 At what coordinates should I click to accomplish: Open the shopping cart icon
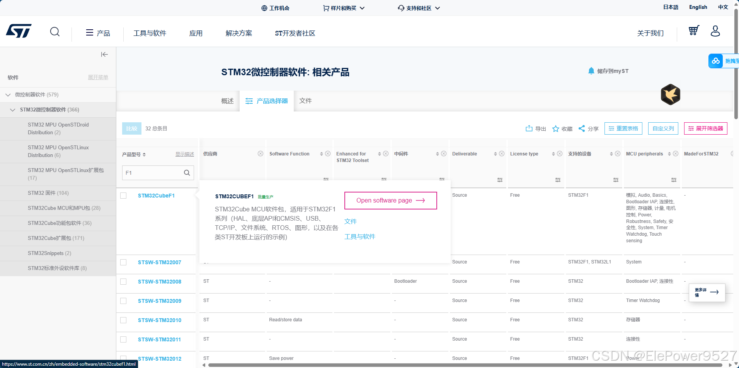pos(694,30)
